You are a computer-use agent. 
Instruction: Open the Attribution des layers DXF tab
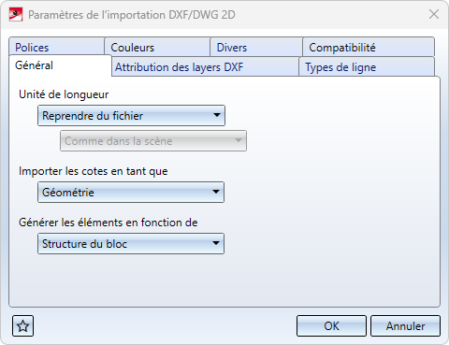(205, 66)
